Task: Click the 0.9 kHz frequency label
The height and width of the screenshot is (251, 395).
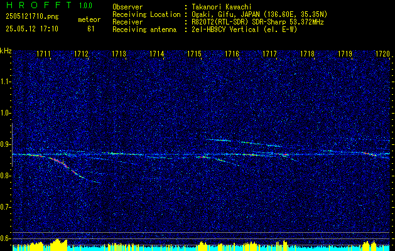Action: pos(5,144)
